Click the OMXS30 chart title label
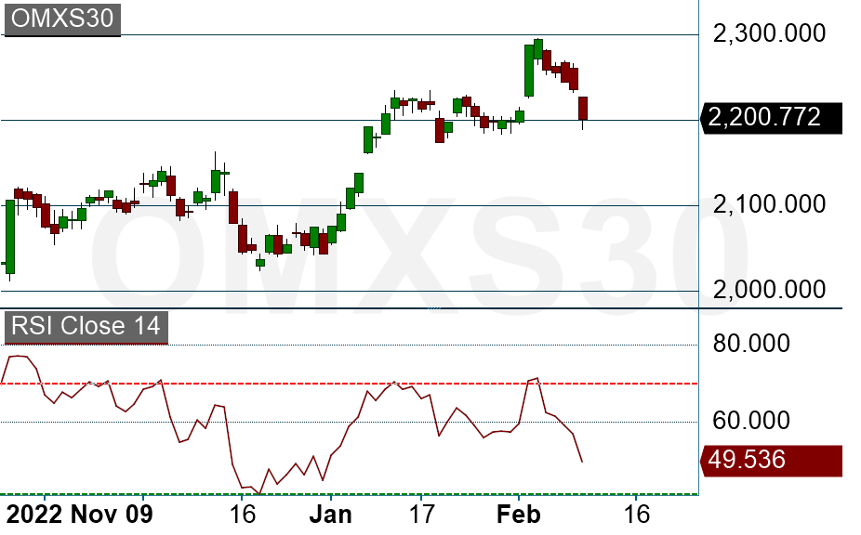Image resolution: width=861 pixels, height=535 pixels. 62,19
